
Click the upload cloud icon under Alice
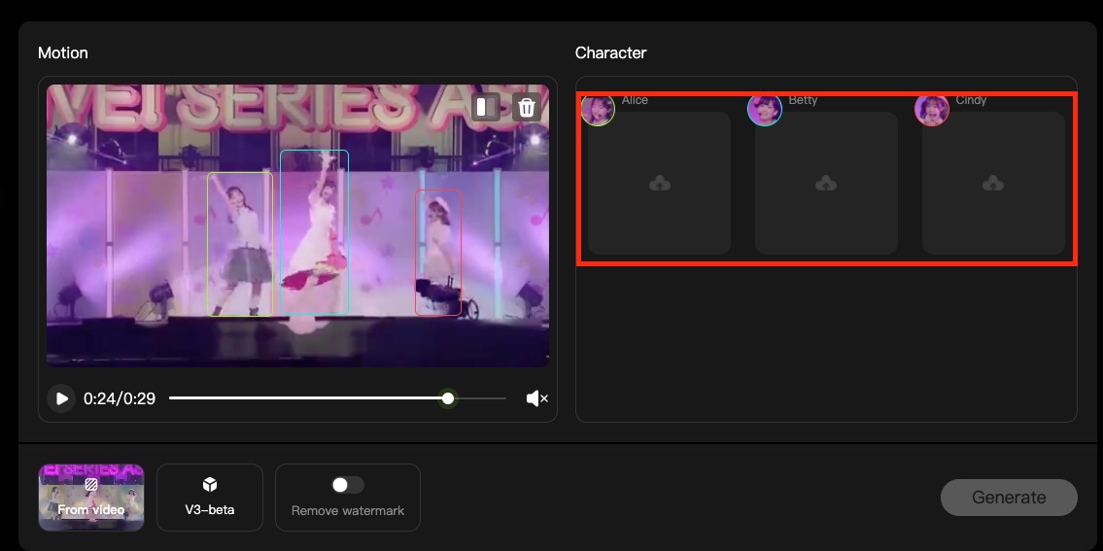659,183
